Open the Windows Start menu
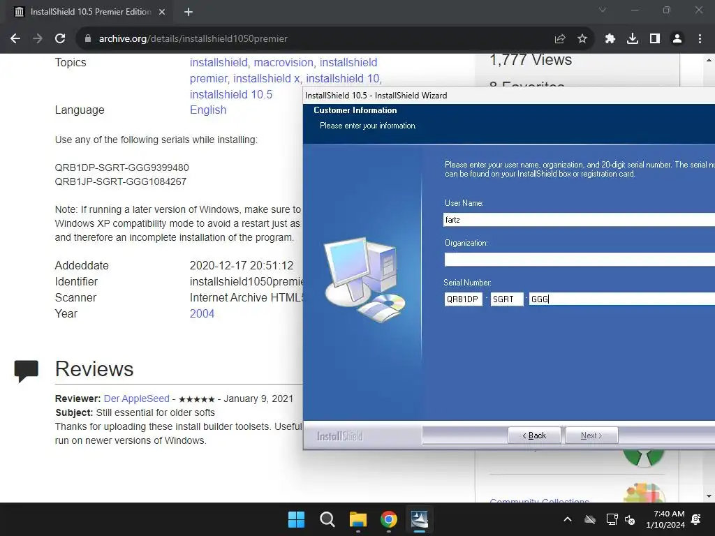 pos(296,519)
